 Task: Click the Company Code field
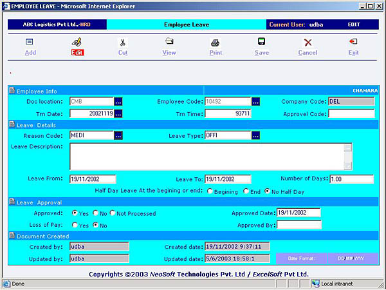351,101
